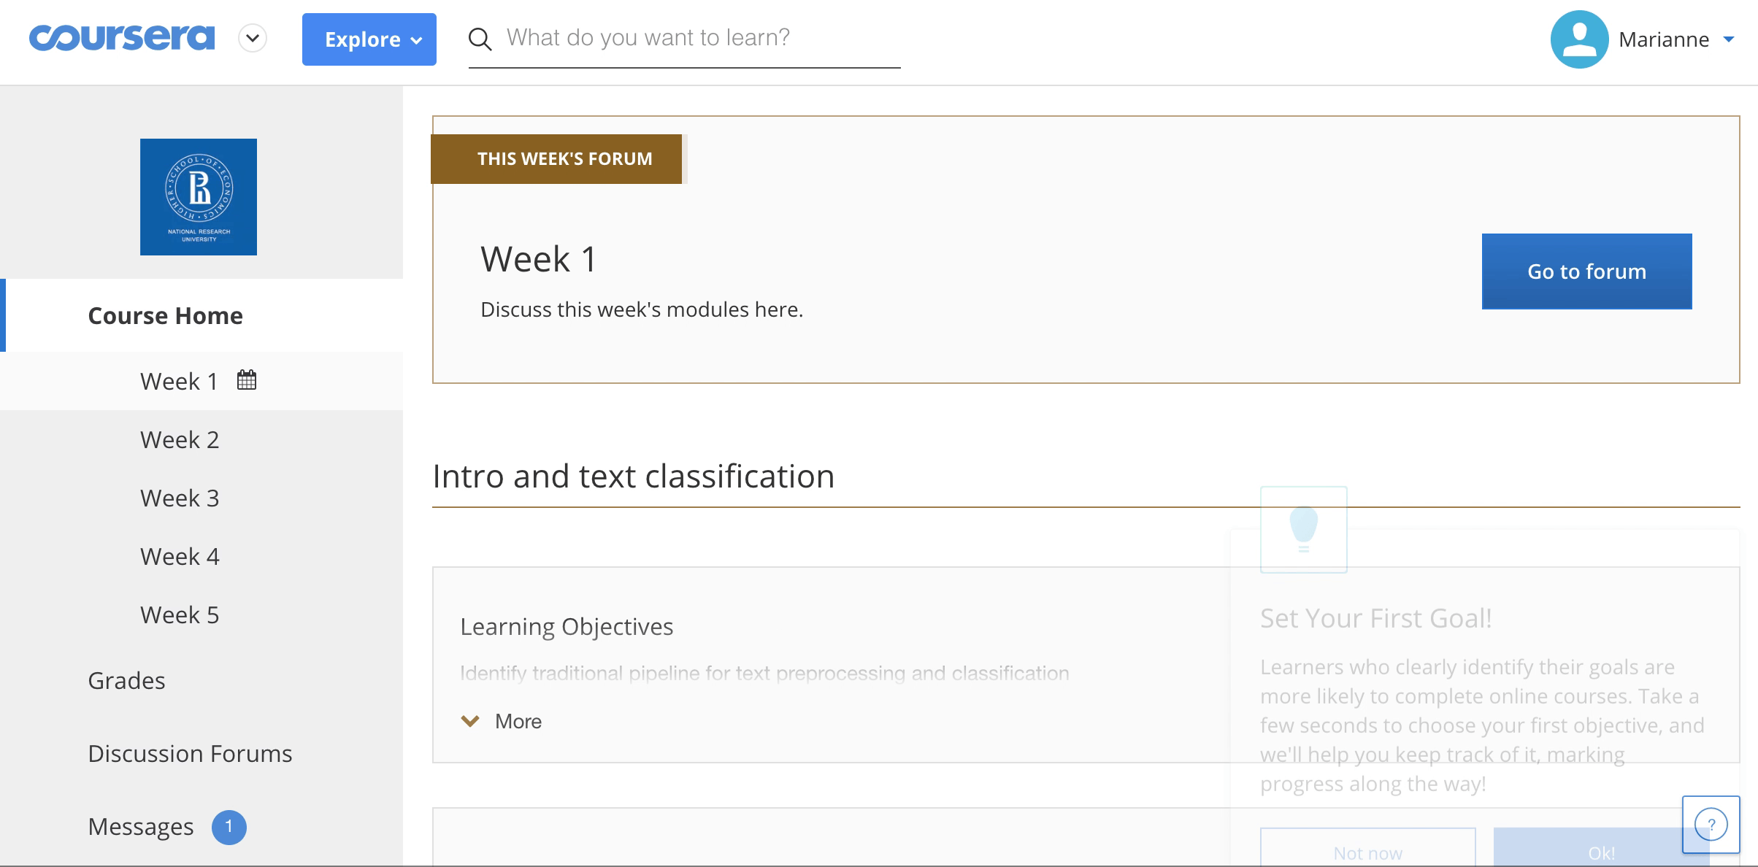Open the Grades page
Image resolution: width=1758 pixels, height=867 pixels.
click(x=126, y=680)
